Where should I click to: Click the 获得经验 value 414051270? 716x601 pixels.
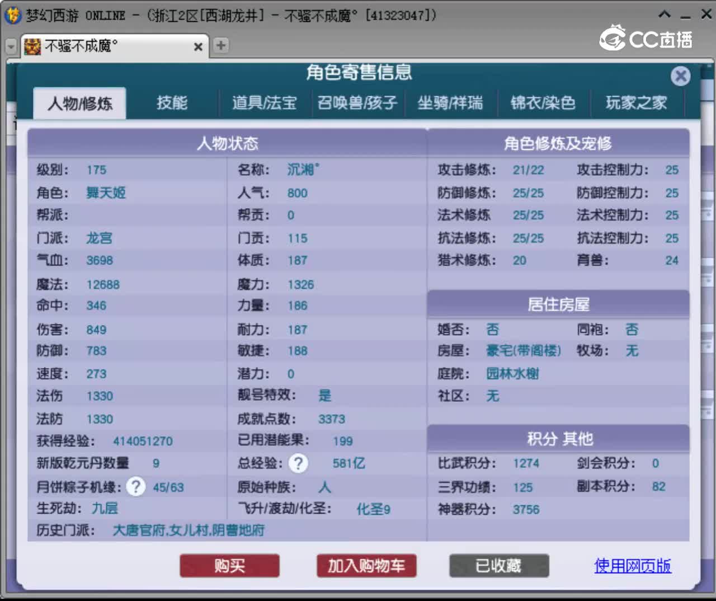click(143, 442)
